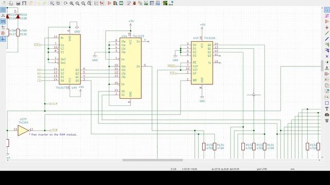Select the U37F inverter symbol
The height and width of the screenshot is (185, 330).
click(x=23, y=130)
